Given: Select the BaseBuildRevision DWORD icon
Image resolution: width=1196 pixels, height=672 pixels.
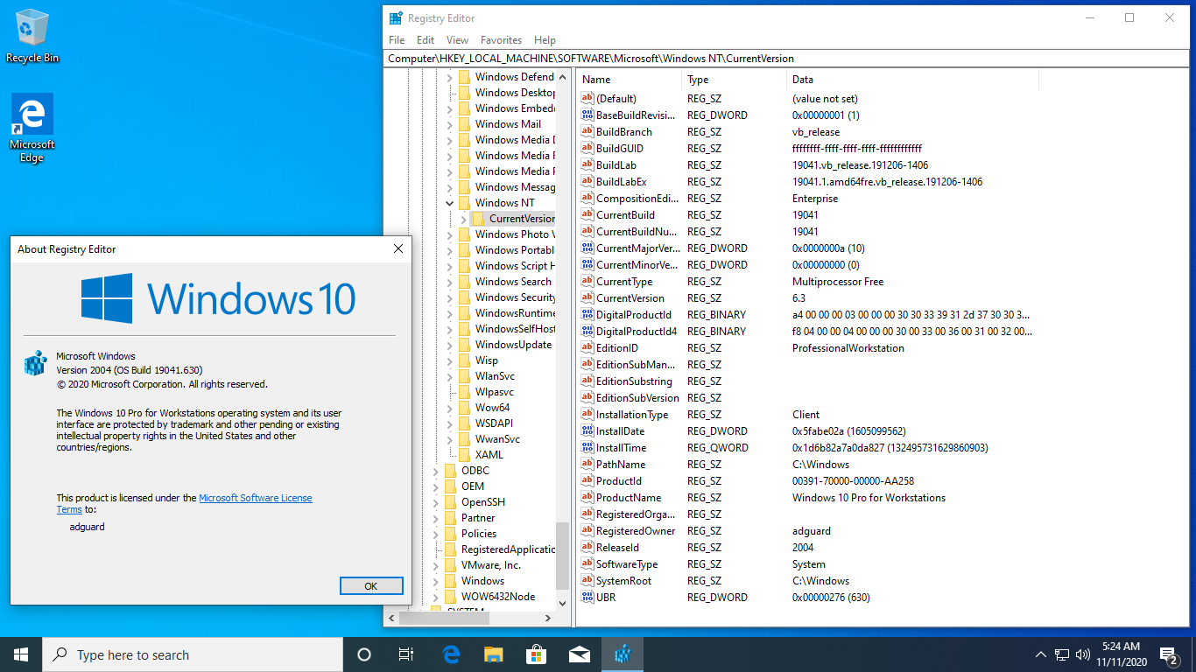Looking at the screenshot, I should click(x=587, y=115).
